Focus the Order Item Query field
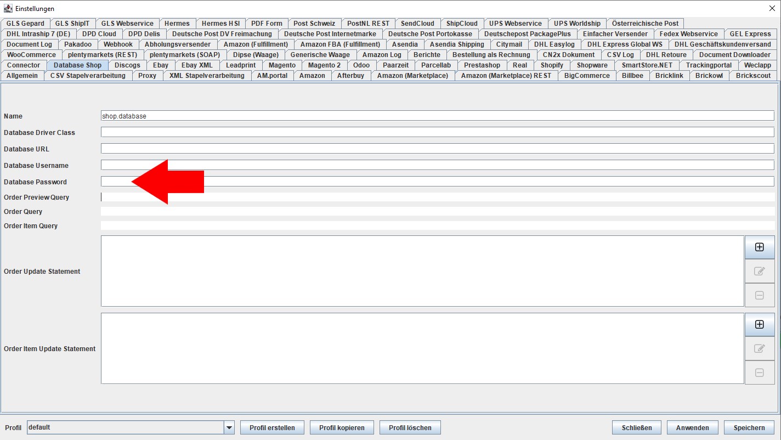The width and height of the screenshot is (781, 440). point(437,225)
